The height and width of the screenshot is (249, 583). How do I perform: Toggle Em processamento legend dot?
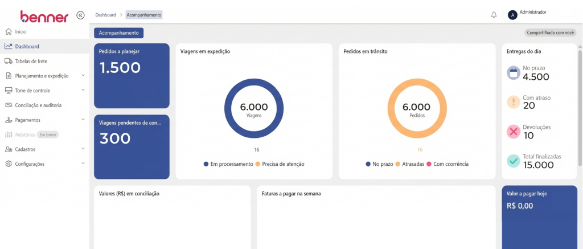pyautogui.click(x=206, y=164)
